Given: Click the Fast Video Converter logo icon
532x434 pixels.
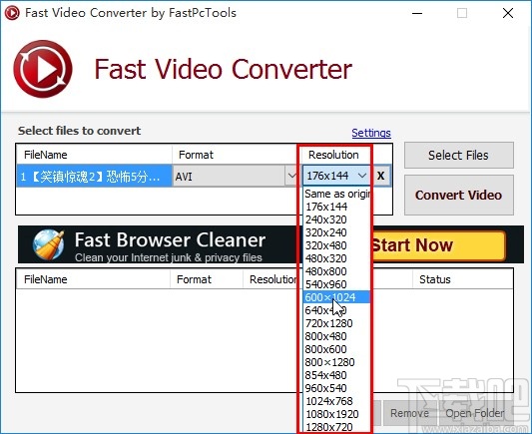Looking at the screenshot, I should click(43, 69).
